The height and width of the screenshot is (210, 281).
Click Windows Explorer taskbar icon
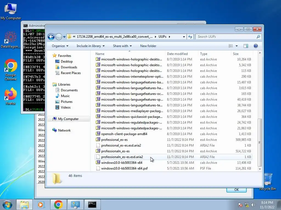24,205
